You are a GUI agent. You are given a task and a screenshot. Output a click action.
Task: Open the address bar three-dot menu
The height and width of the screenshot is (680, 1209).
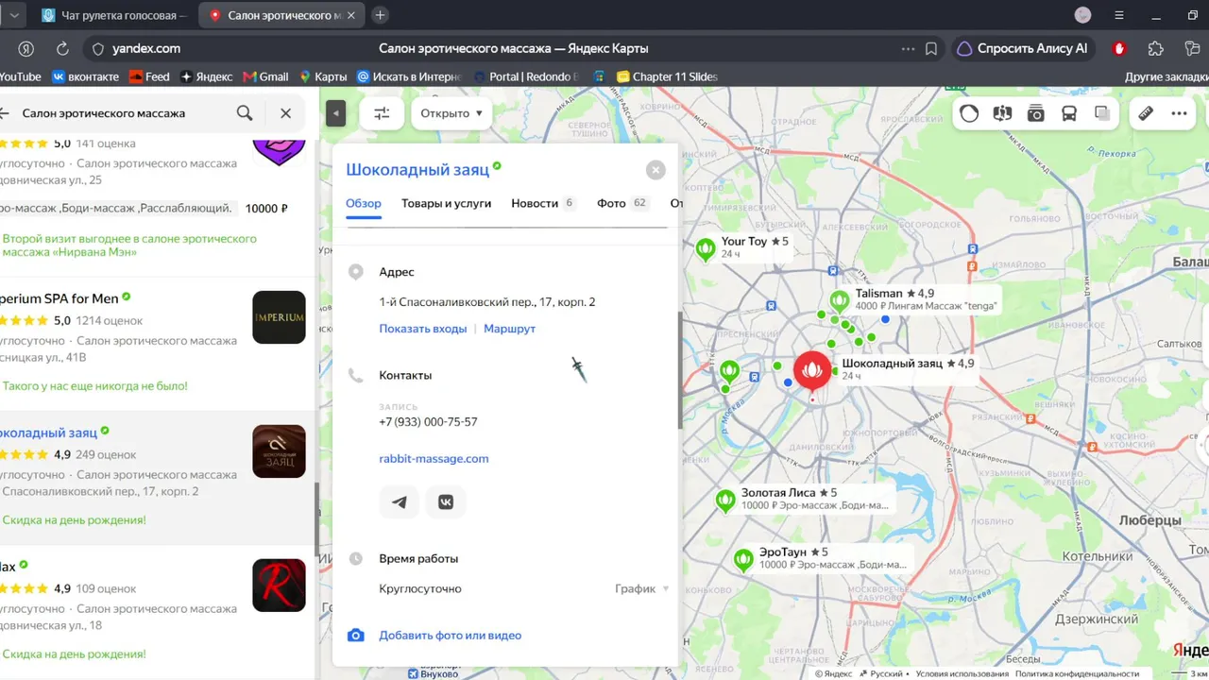pyautogui.click(x=908, y=49)
